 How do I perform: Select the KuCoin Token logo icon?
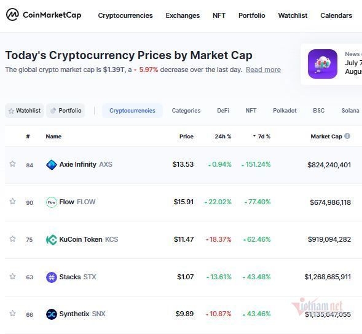(52, 239)
